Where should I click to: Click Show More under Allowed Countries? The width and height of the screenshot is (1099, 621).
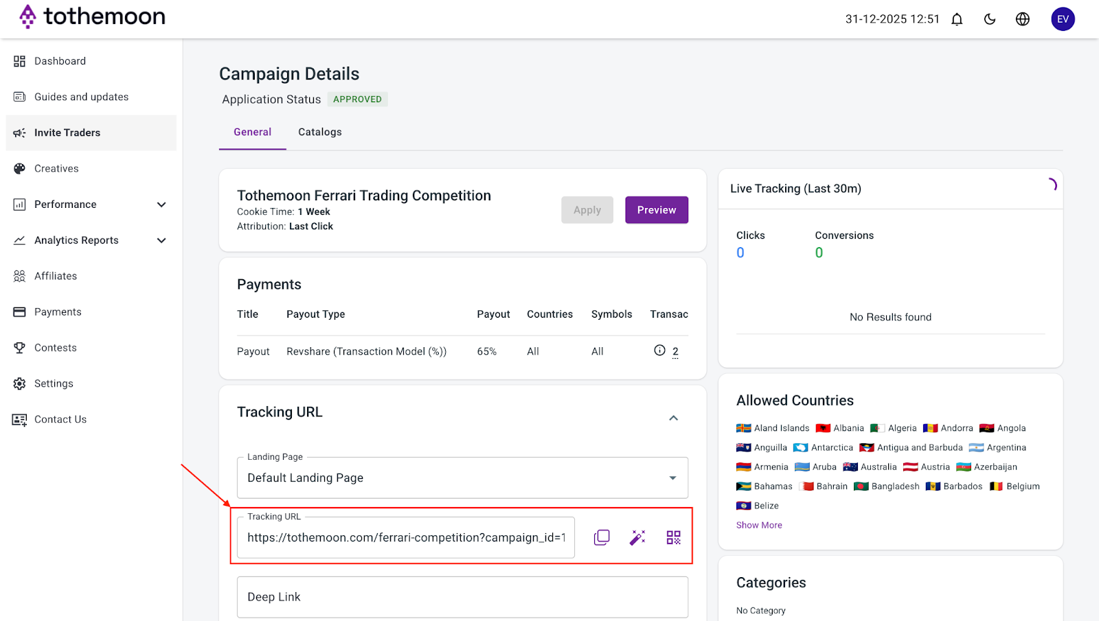coord(759,525)
